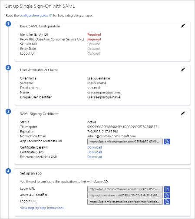
Task: Click the step 1 numbered circle
Action: (x=8, y=24)
